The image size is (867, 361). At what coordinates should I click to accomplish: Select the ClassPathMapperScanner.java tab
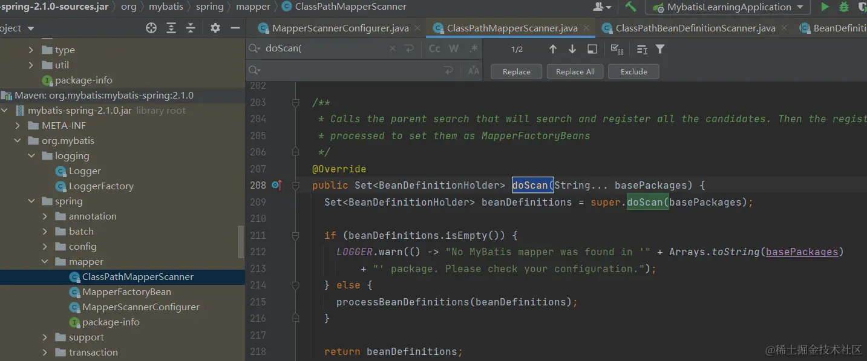click(512, 28)
